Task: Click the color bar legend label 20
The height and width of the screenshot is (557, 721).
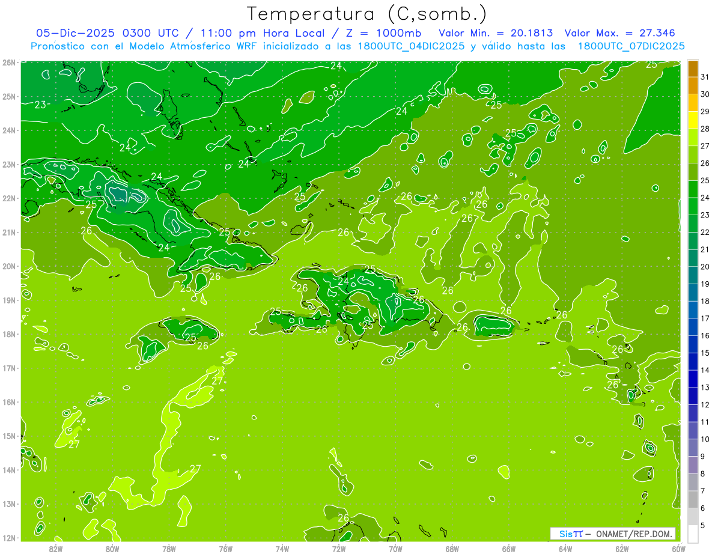Action: (x=705, y=267)
